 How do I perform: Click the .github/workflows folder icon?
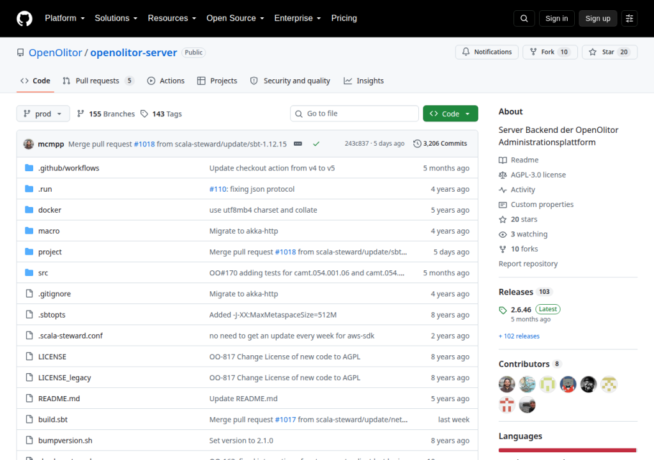click(x=29, y=168)
